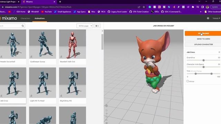Open the tab search dropdown arrow
221x124 pixels.
point(199,1)
